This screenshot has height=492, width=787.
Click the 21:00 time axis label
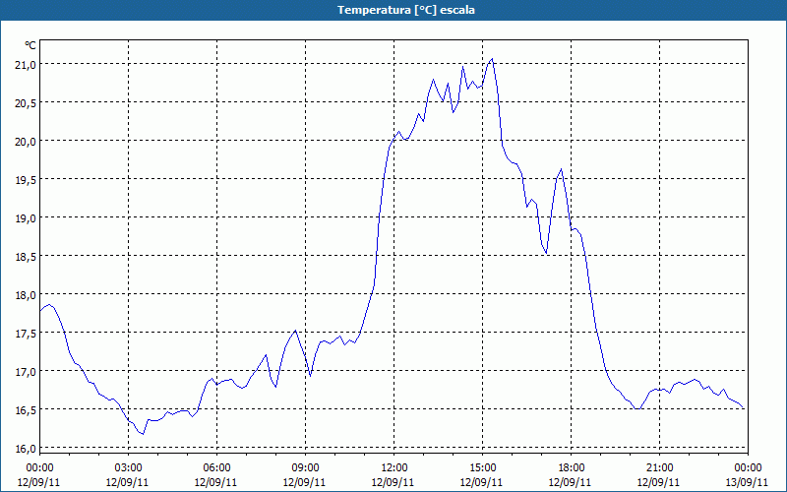(659, 468)
